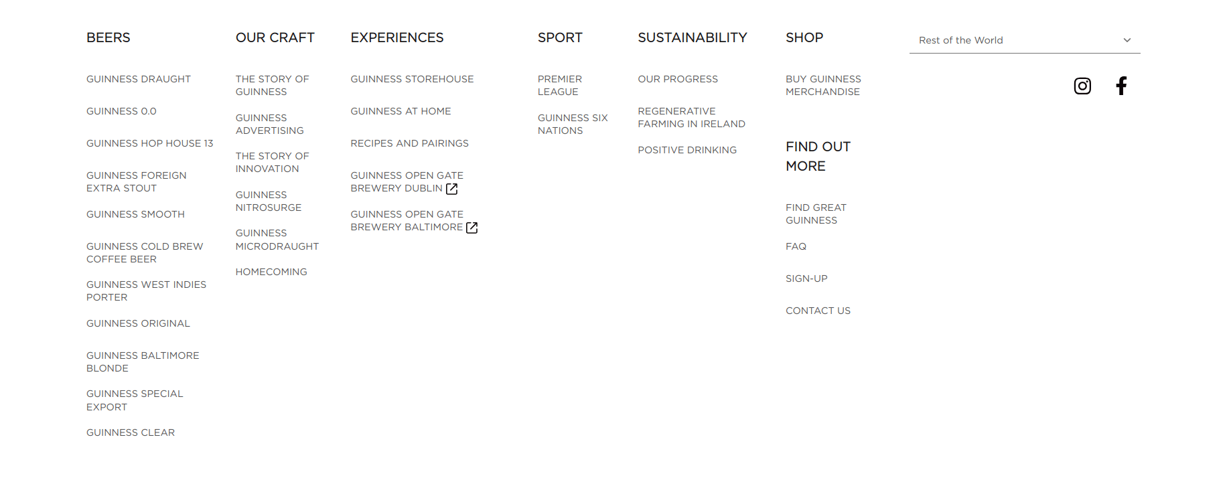Open Buy Guinness Merchandise link
This screenshot has height=478, width=1227.
(823, 85)
